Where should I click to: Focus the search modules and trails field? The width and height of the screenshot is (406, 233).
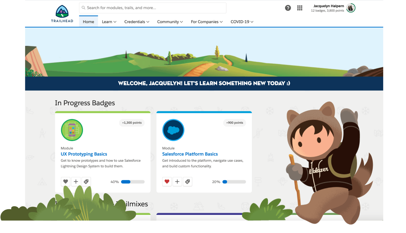click(x=153, y=8)
